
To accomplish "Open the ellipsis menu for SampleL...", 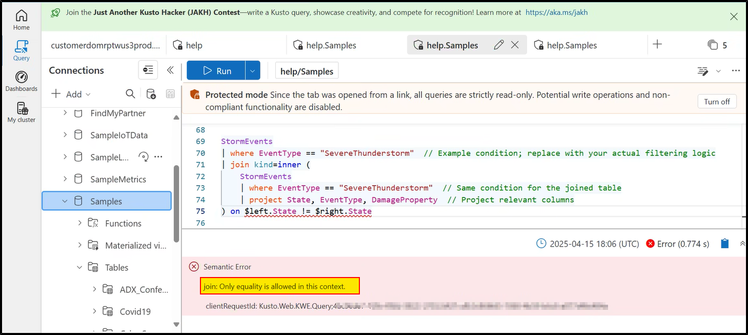I will point(158,156).
